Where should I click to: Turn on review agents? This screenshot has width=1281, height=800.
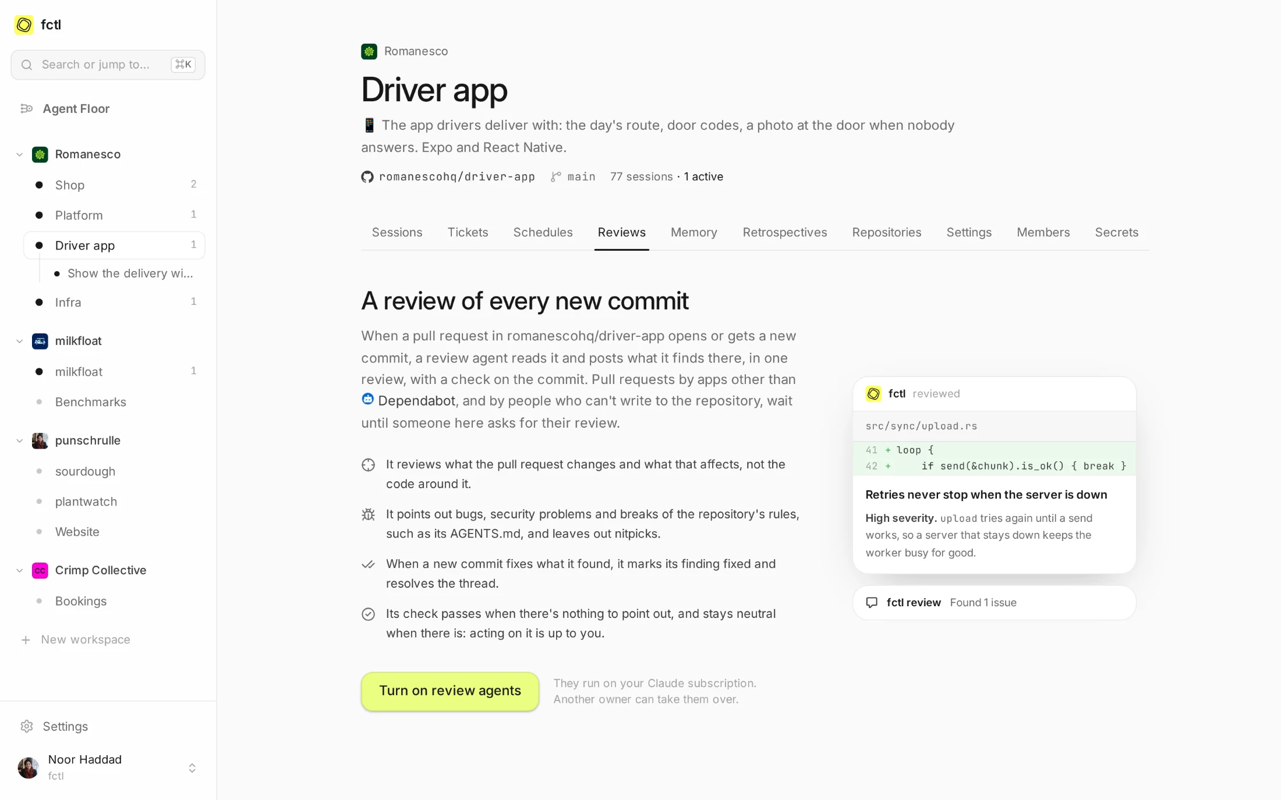coord(450,691)
